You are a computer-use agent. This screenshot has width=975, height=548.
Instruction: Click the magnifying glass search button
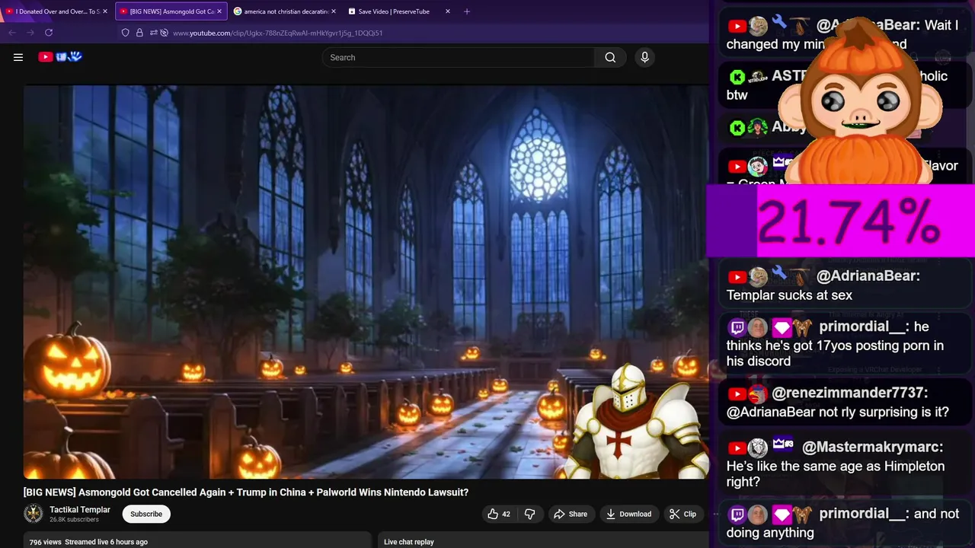point(610,57)
